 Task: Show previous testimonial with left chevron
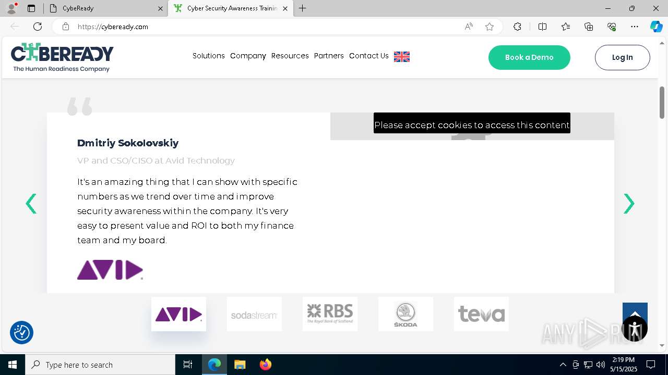pos(31,204)
